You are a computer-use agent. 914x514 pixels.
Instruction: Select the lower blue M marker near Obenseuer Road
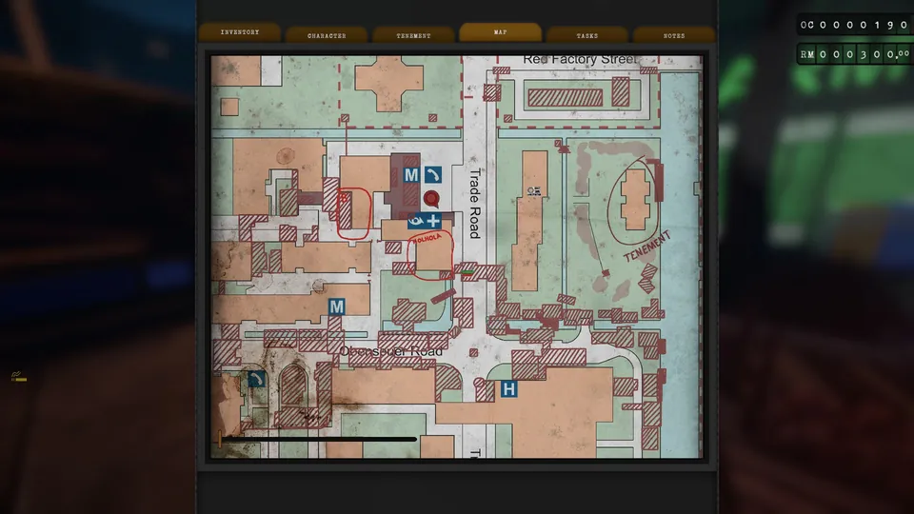tap(336, 306)
